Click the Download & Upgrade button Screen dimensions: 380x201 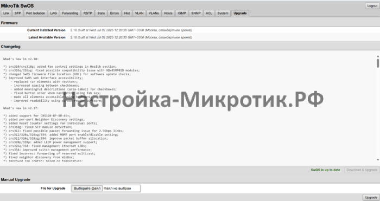(x=362, y=170)
